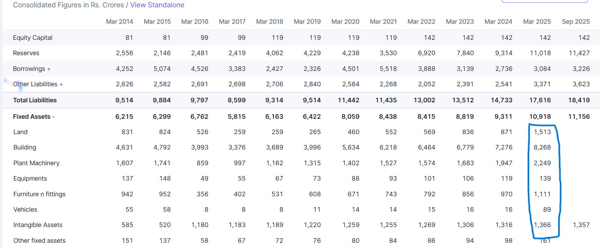The height and width of the screenshot is (248, 600).
Task: Click Sep 2025 Total Liabilities value 18,419
Action: [x=579, y=100]
